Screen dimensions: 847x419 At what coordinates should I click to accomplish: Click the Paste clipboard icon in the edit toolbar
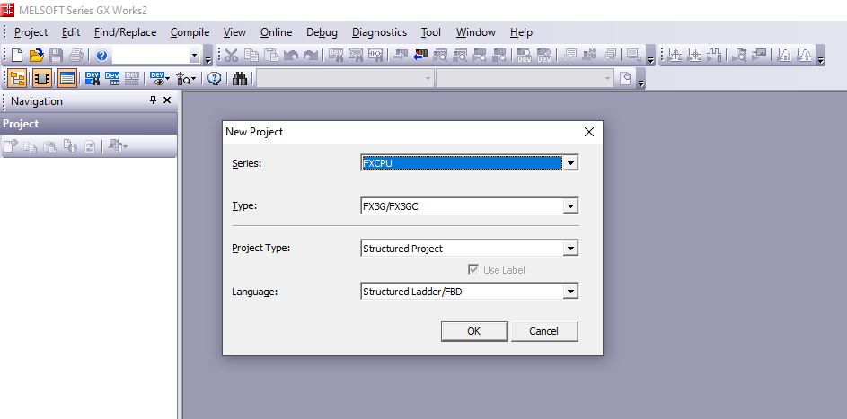coord(271,55)
